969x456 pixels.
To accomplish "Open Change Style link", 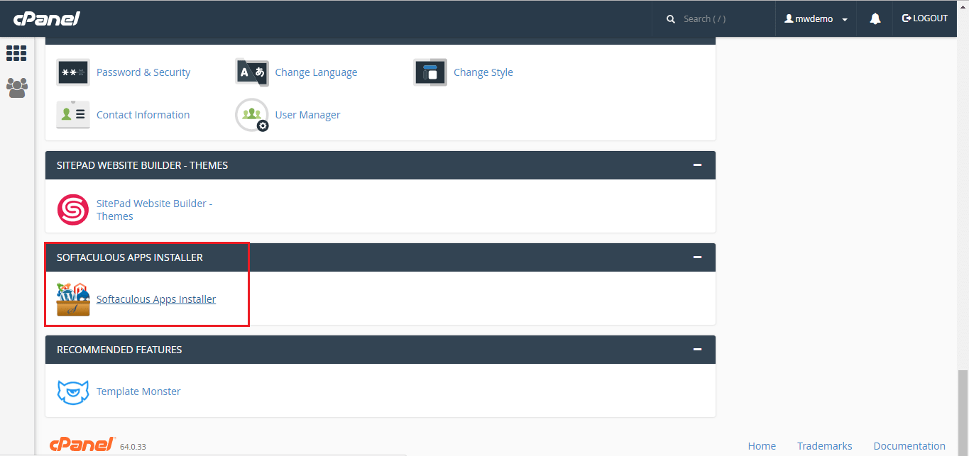I will point(483,72).
